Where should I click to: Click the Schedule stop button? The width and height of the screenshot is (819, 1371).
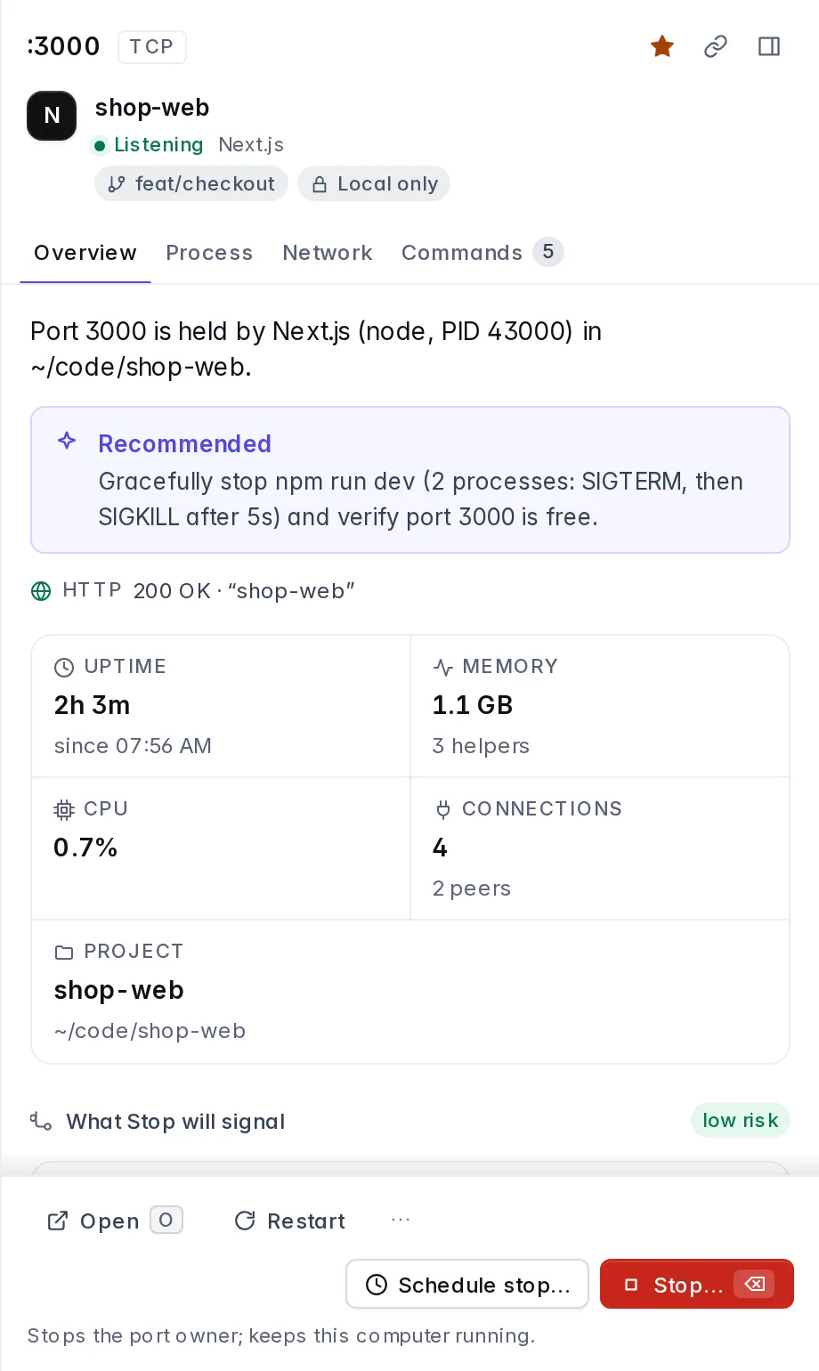coord(467,1284)
